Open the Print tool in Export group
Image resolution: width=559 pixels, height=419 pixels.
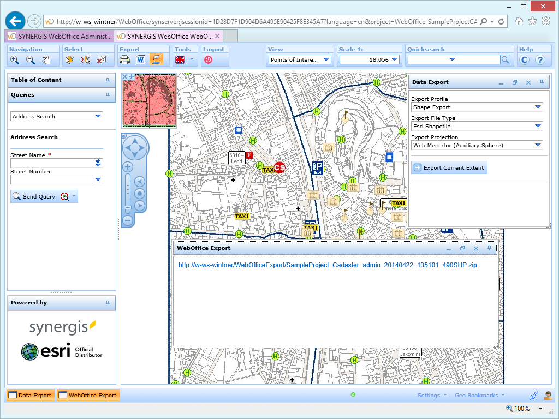point(124,60)
